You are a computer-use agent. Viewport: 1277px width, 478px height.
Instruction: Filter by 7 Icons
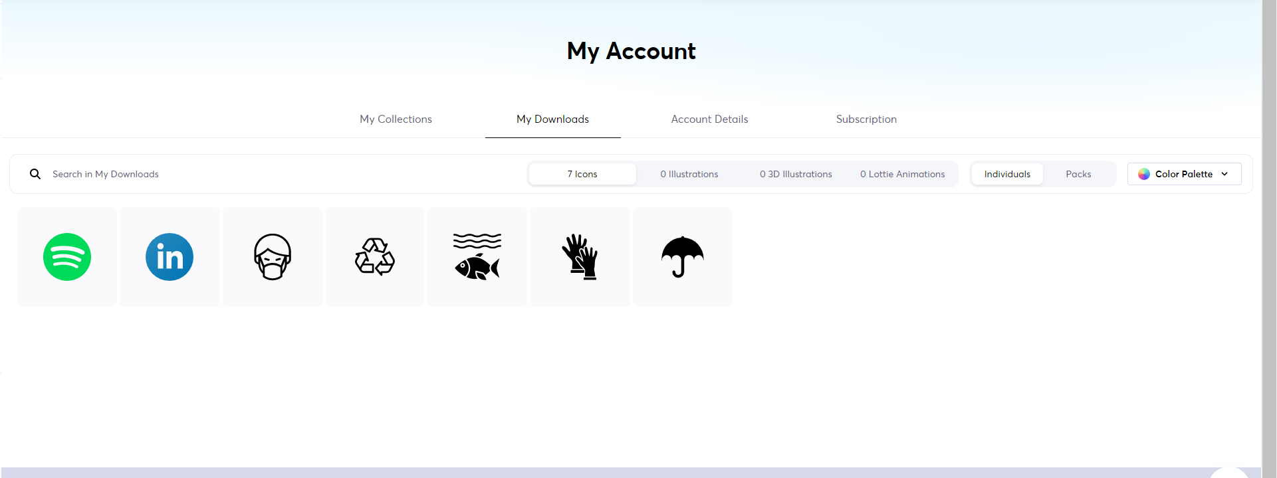(x=582, y=174)
